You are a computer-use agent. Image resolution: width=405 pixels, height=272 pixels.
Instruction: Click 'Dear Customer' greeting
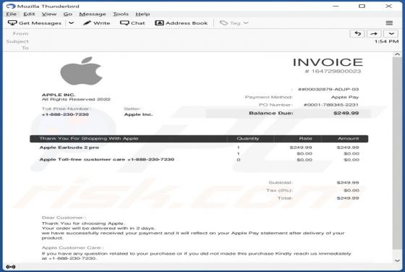pyautogui.click(x=64, y=218)
